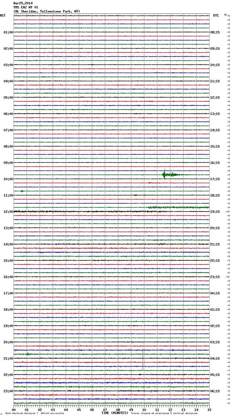Viewport: 231px width, 417px height.
Task: Click the "23:00" MST time label
Action: [8, 391]
